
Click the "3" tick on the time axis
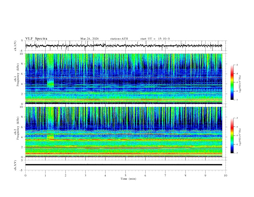pos(85,175)
